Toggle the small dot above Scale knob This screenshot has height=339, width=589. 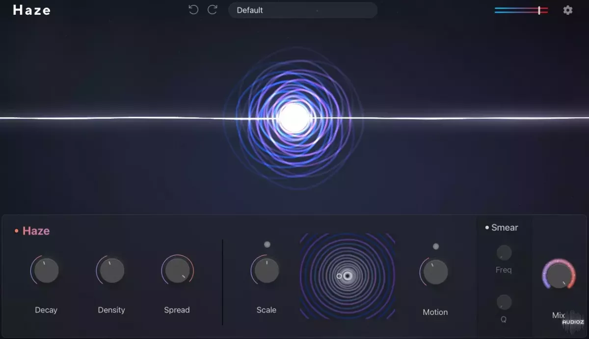(267, 244)
